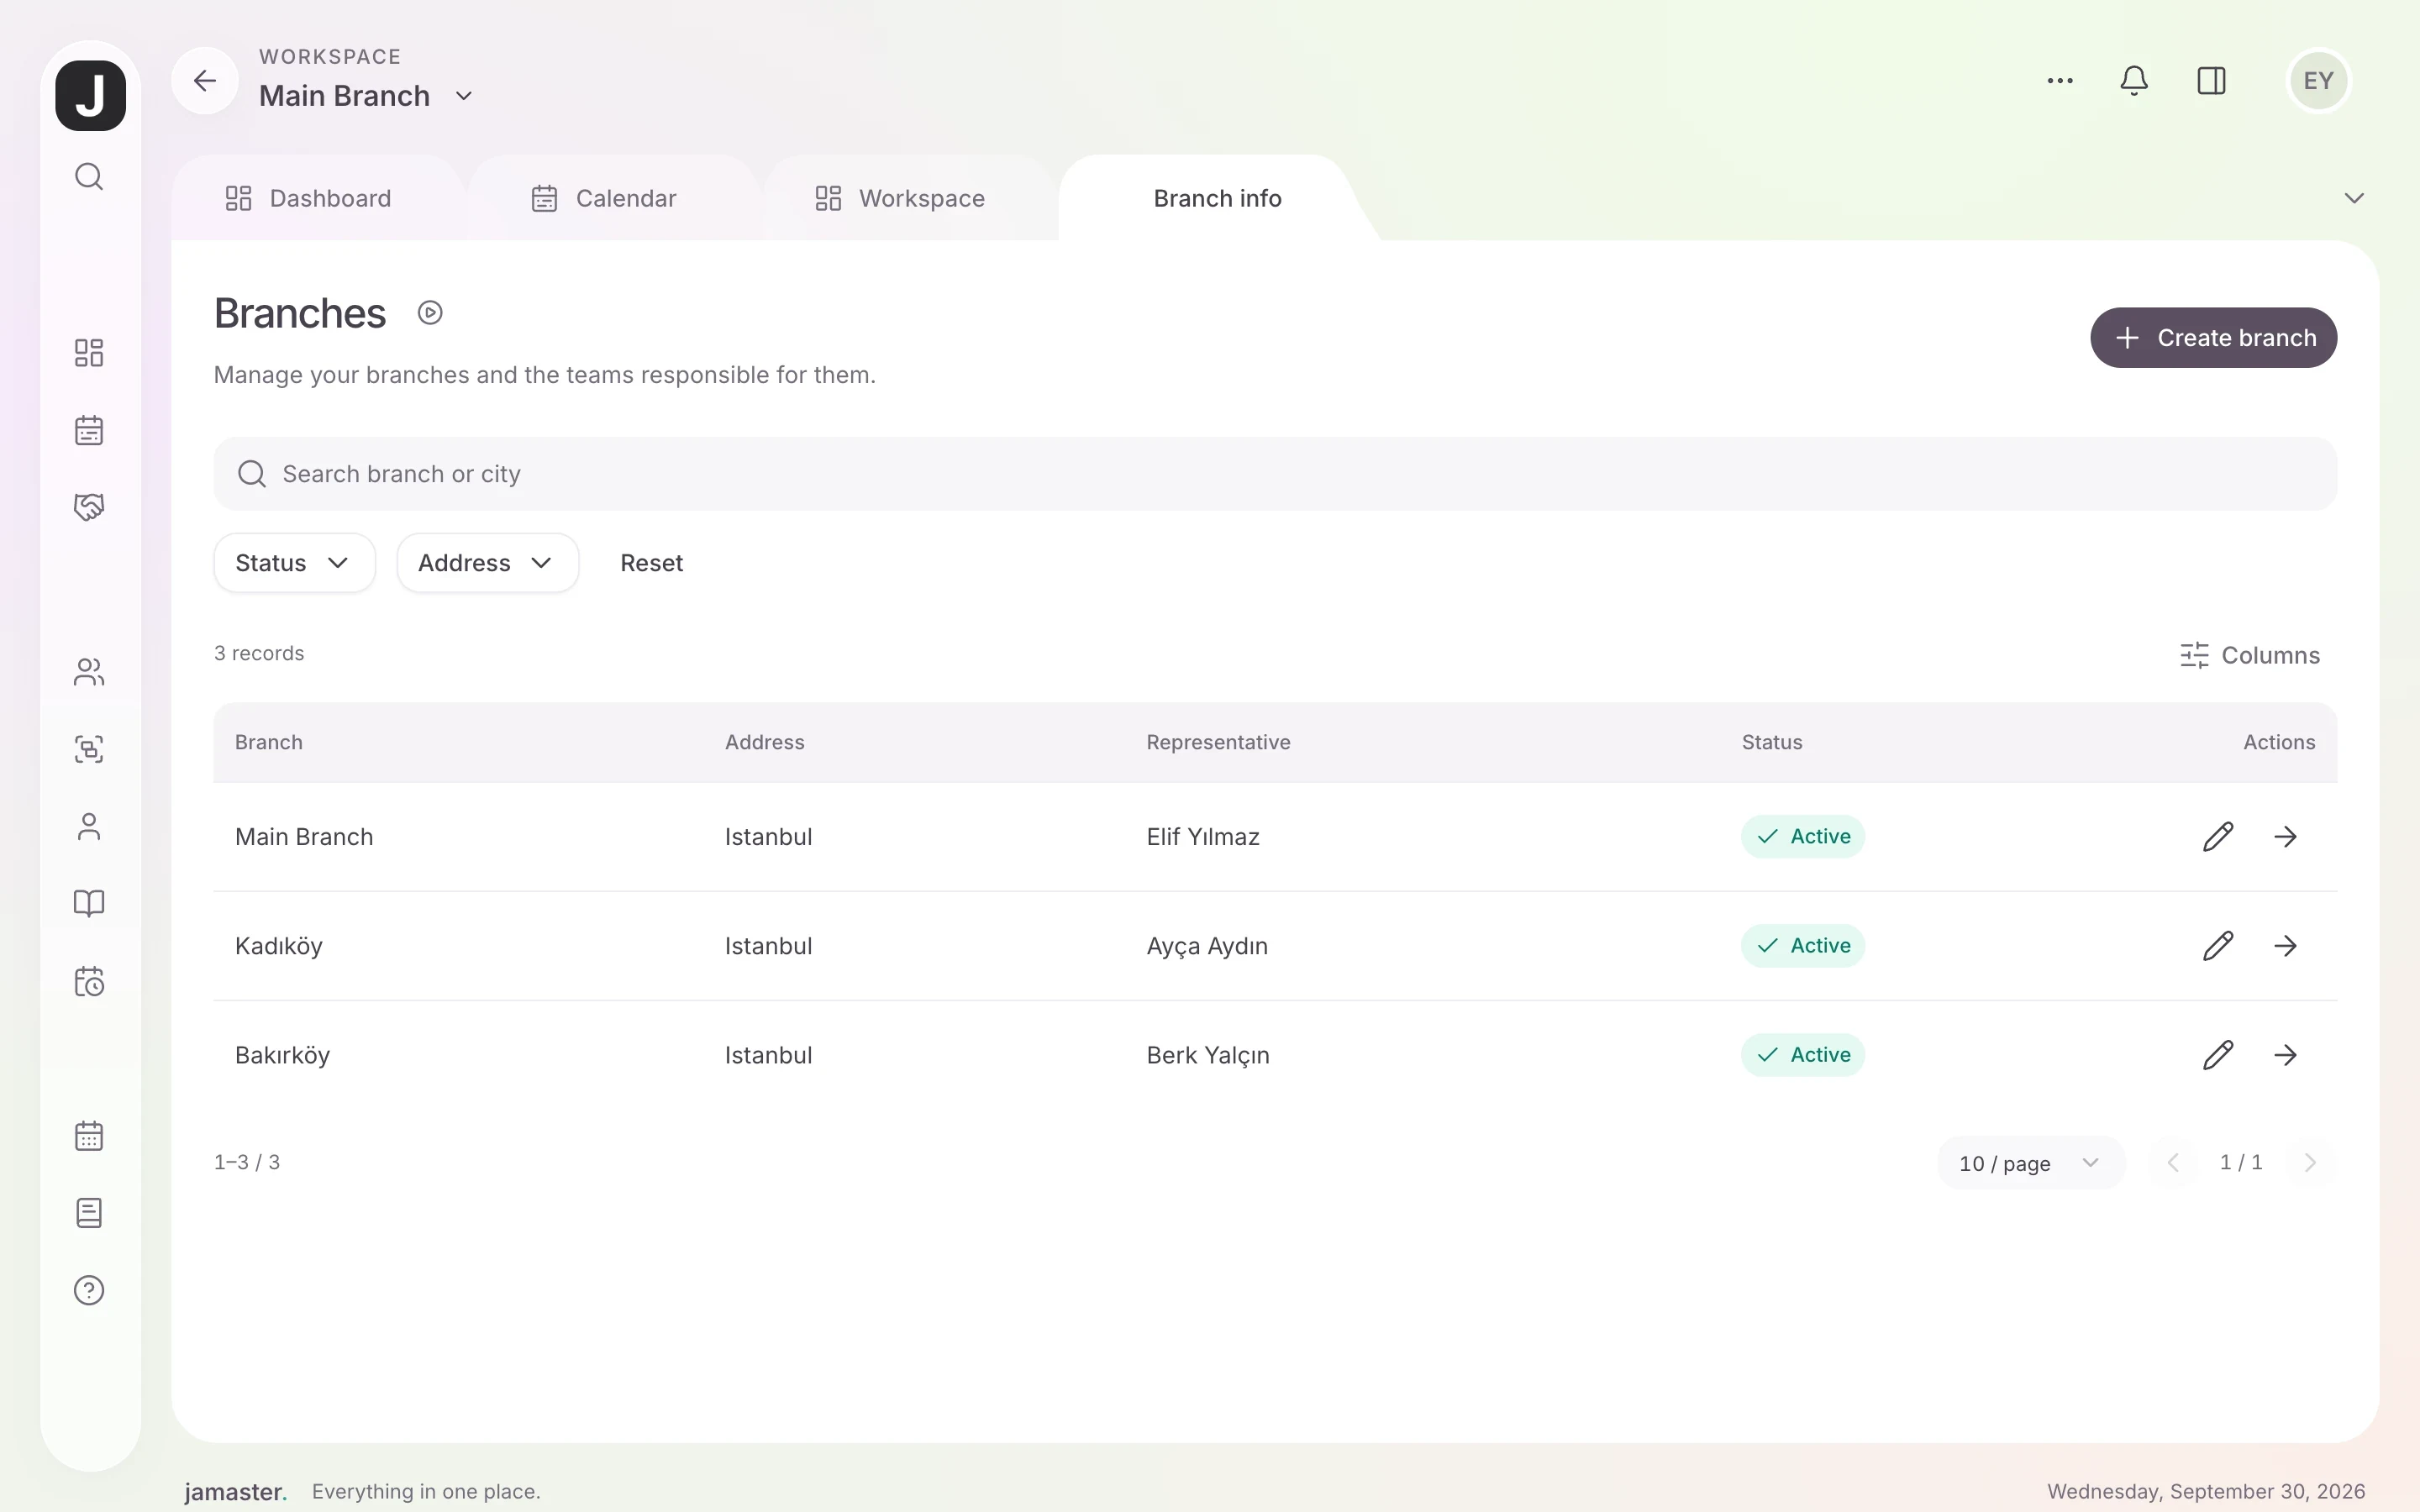This screenshot has height=1512, width=2420.
Task: Edit the Main Branch row
Action: (x=2218, y=836)
